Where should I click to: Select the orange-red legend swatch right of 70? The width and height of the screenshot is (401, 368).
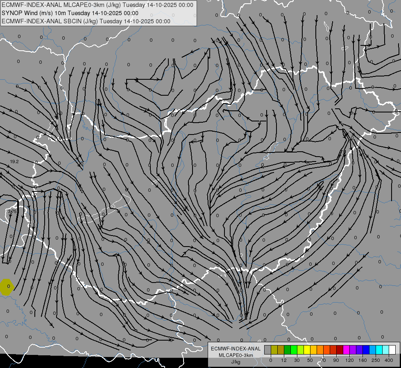pyautogui.click(x=327, y=350)
